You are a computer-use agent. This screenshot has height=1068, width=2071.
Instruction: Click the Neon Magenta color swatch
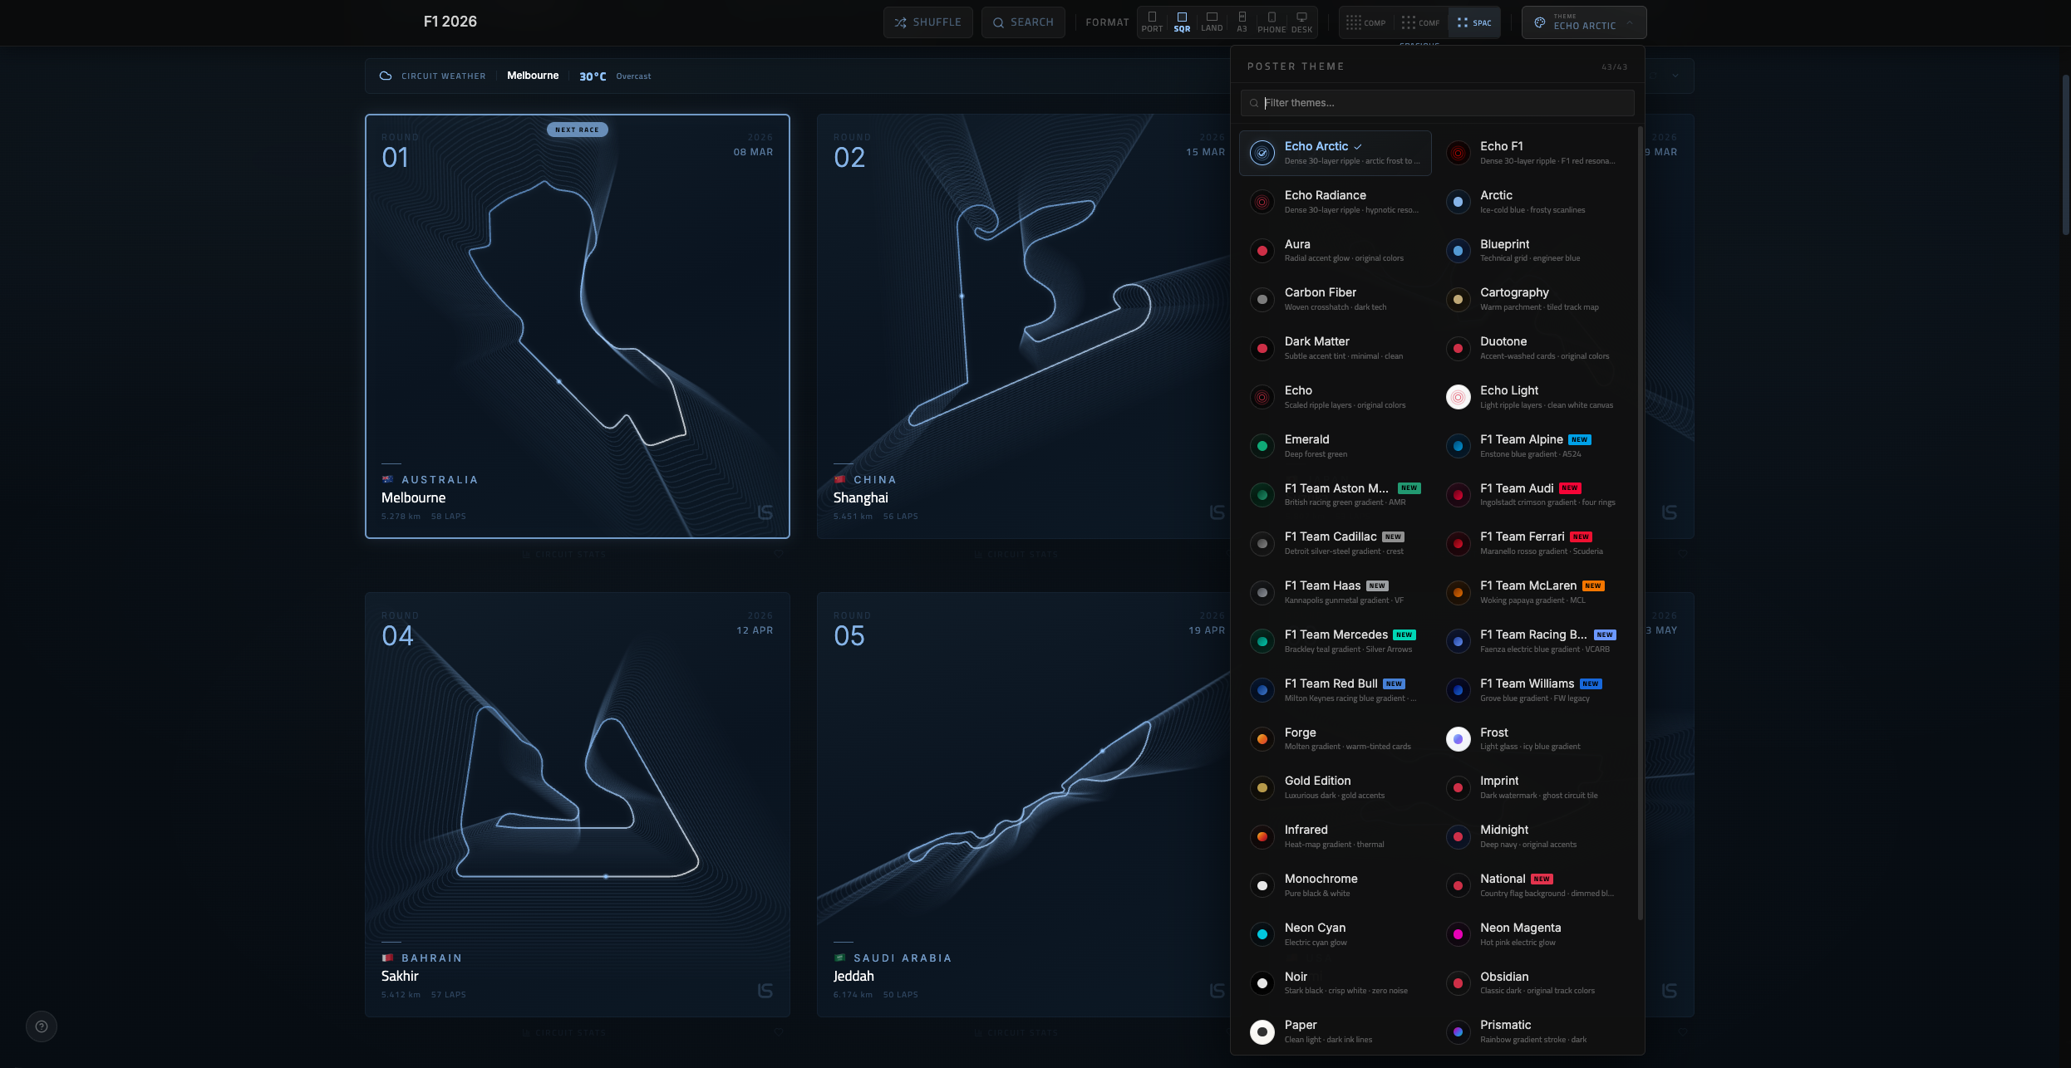(x=1458, y=934)
